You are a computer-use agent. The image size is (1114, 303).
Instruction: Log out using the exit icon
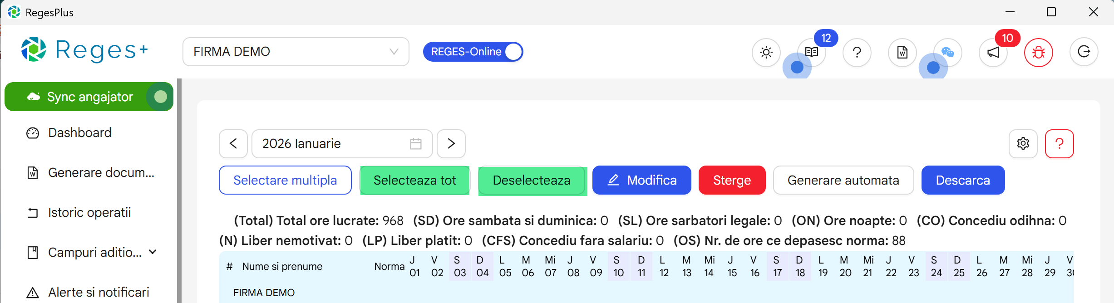click(1084, 53)
